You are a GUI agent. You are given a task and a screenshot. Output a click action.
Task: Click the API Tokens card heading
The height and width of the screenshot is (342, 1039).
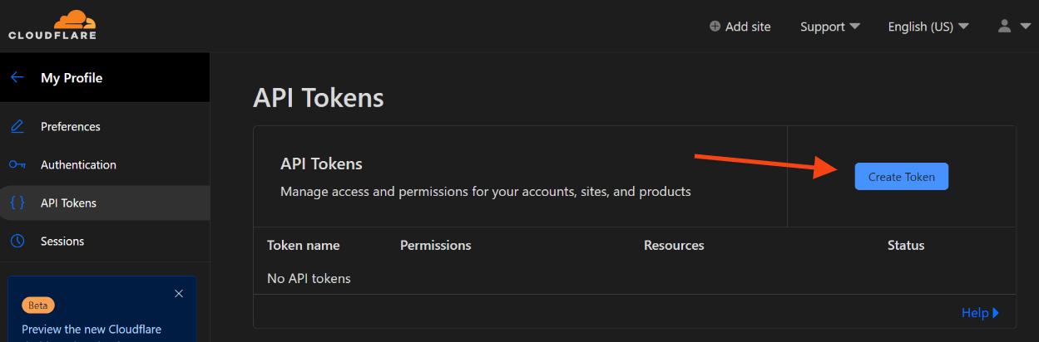(322, 164)
